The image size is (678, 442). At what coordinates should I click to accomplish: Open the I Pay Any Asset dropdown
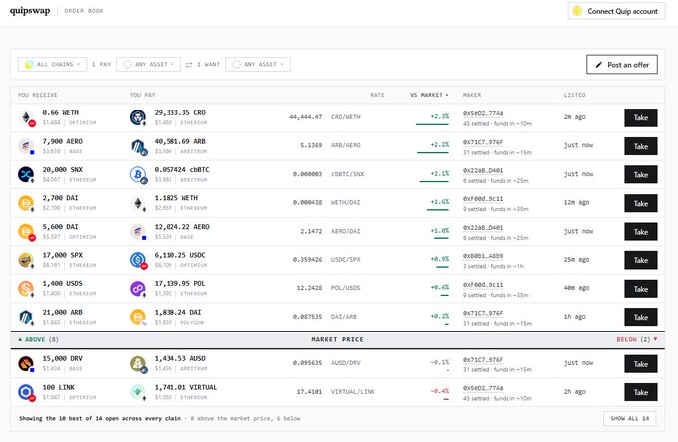(149, 64)
